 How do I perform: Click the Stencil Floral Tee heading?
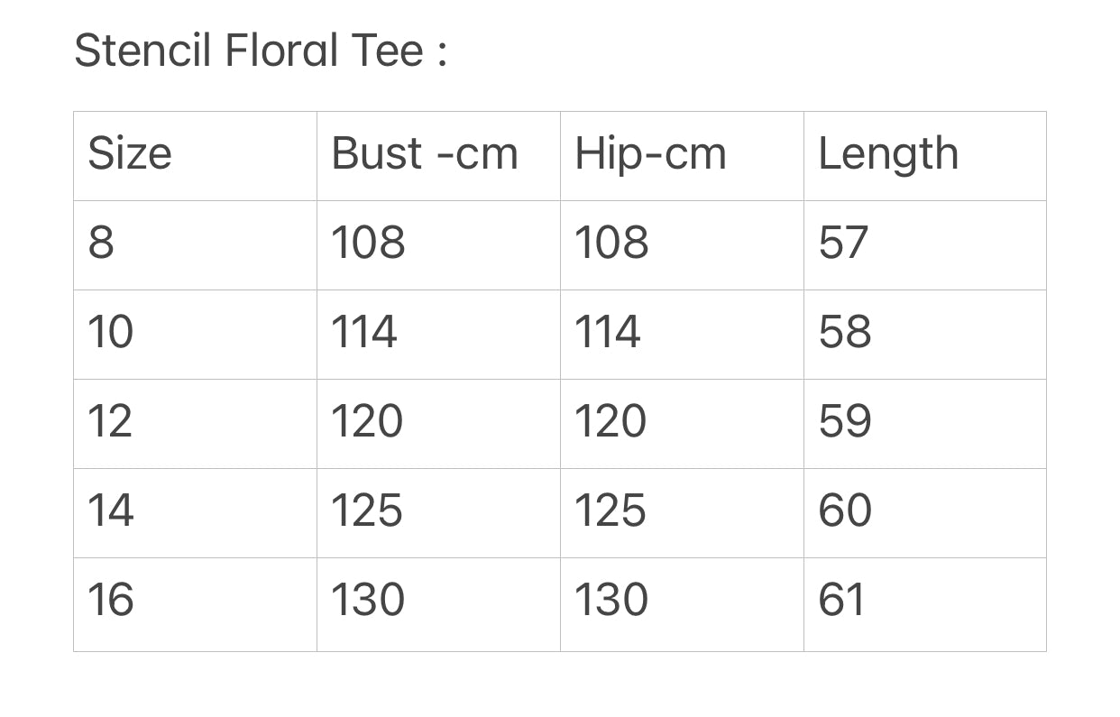pyautogui.click(x=261, y=50)
